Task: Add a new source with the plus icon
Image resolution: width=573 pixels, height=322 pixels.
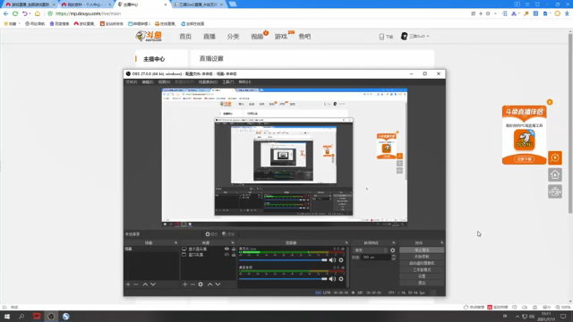Action: pyautogui.click(x=185, y=284)
